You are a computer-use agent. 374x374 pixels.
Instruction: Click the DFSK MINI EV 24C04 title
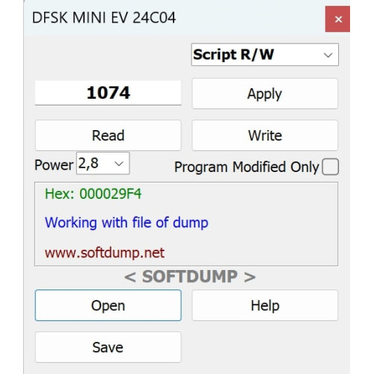104,18
